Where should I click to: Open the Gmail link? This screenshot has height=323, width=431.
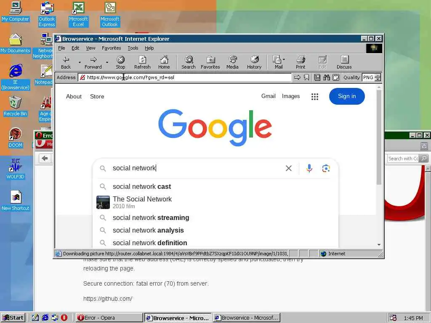point(268,96)
